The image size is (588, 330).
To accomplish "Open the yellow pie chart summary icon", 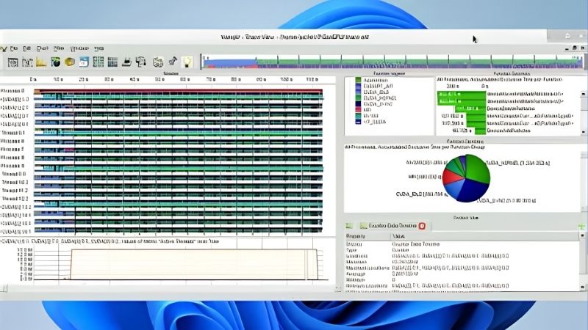I will coord(70,62).
